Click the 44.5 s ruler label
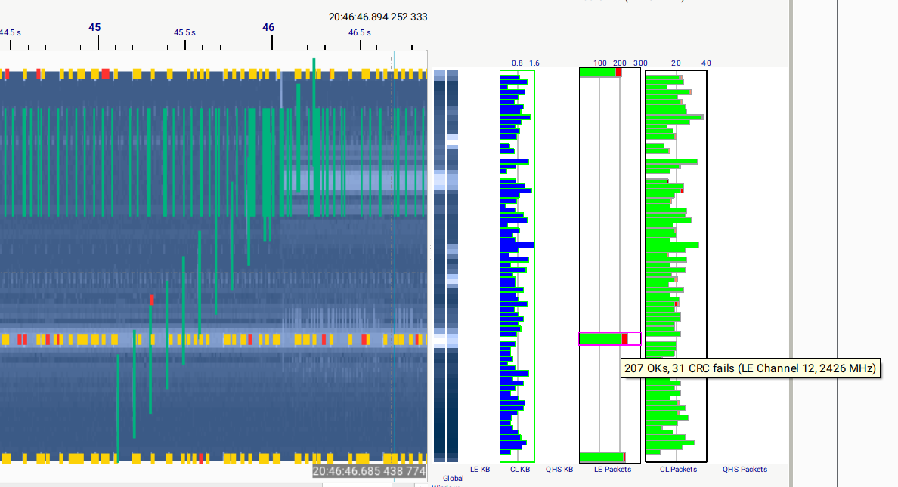The height and width of the screenshot is (487, 898). point(11,32)
